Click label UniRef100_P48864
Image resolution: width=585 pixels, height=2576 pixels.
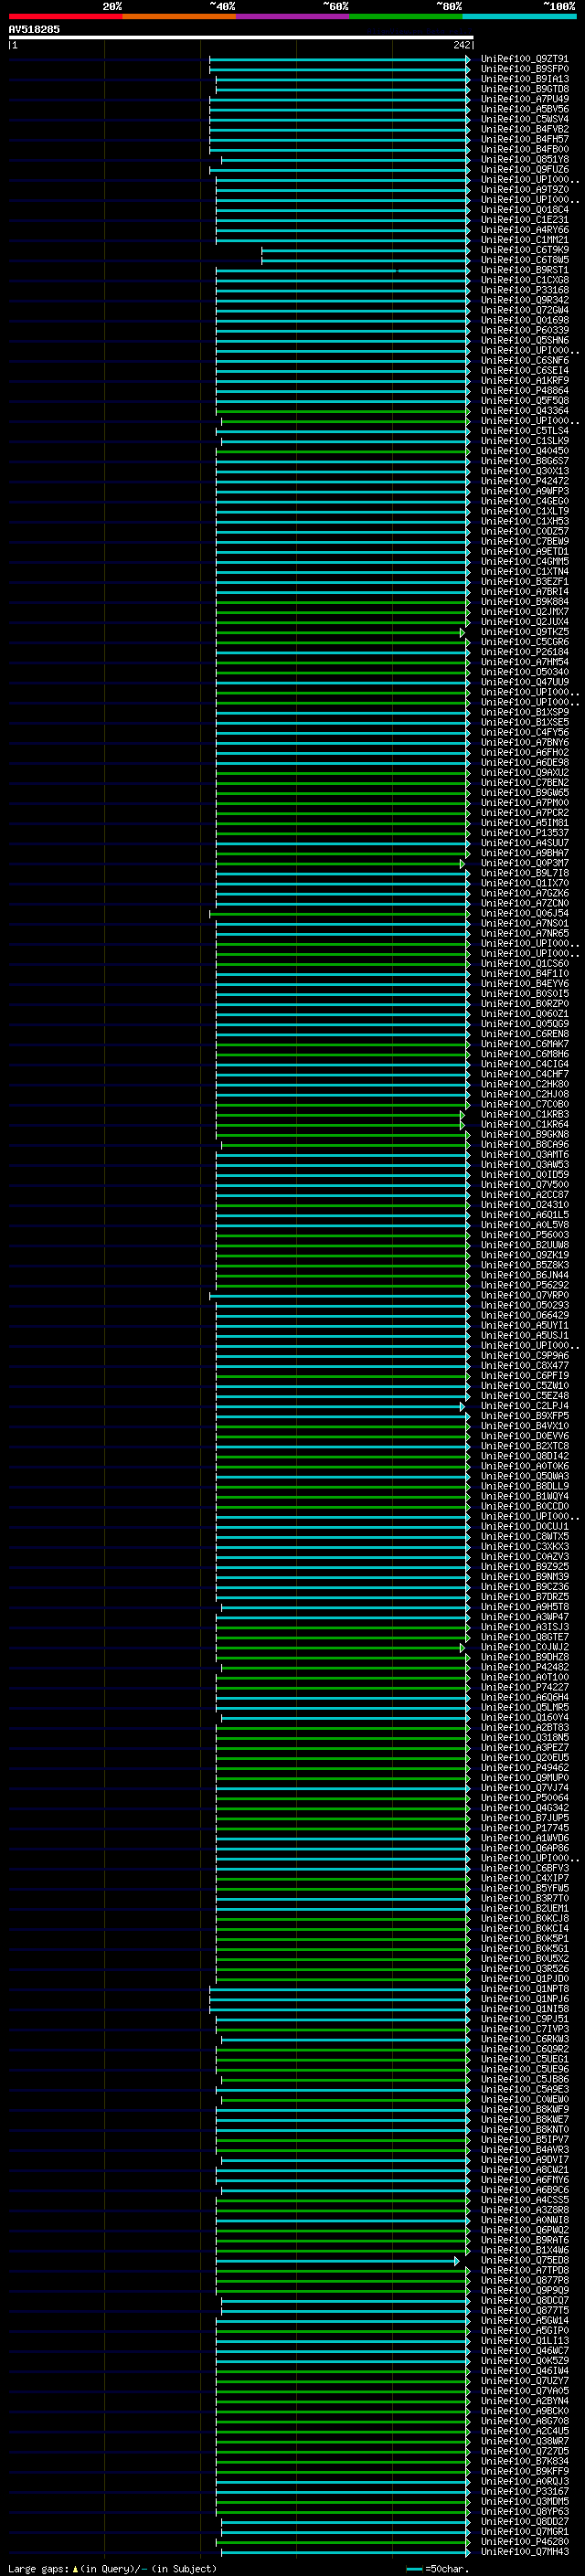[x=524, y=390]
